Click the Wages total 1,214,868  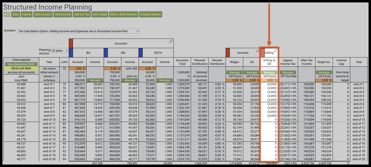click(235, 164)
